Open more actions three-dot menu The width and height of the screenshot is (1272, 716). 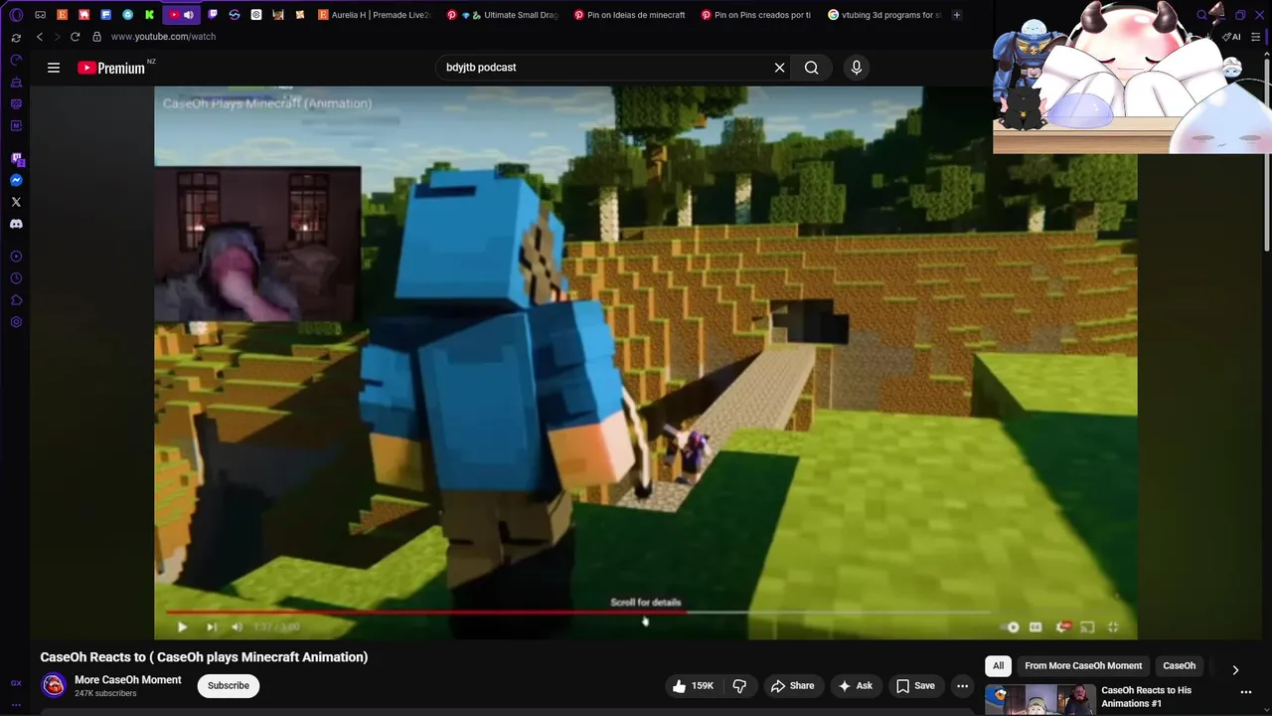tap(962, 685)
